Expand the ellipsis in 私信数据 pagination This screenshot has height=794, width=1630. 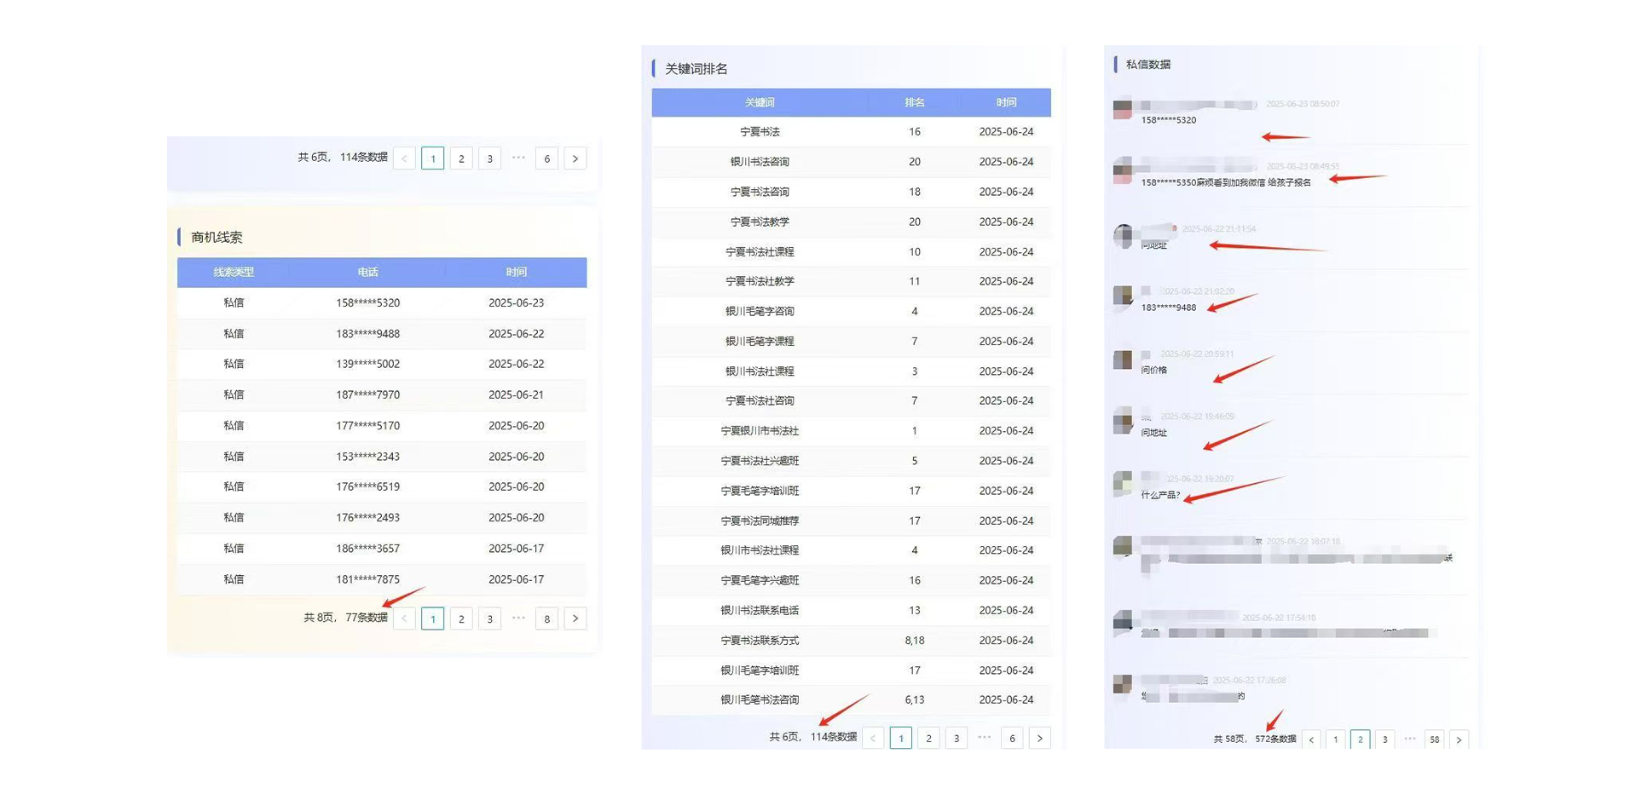[x=1409, y=739]
